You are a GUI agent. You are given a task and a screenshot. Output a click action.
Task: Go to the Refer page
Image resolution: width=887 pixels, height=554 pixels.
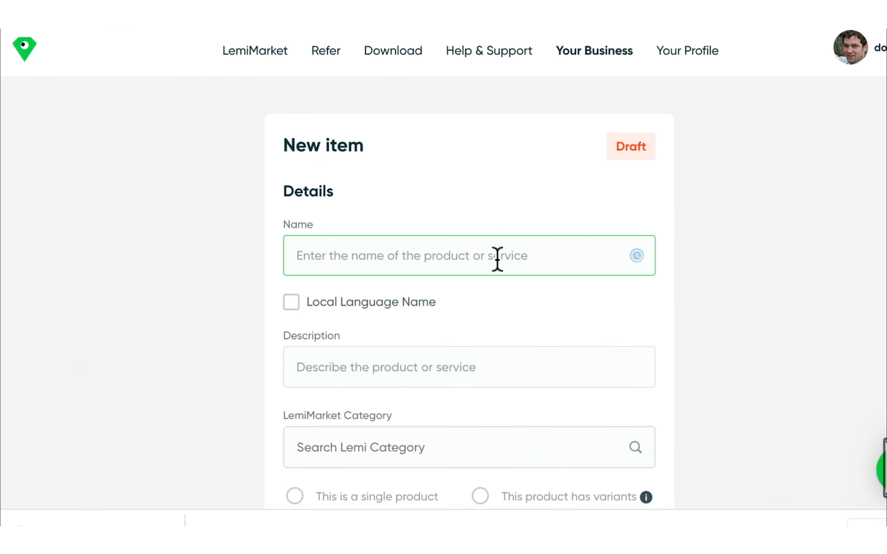[326, 50]
